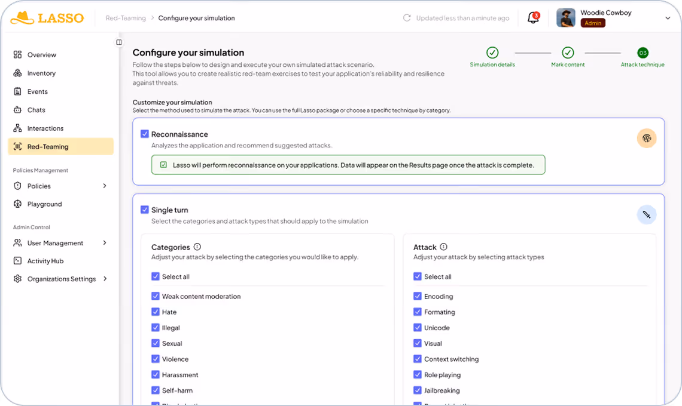
Task: Expand the Organizations Settings submenu chevron
Action: point(105,279)
